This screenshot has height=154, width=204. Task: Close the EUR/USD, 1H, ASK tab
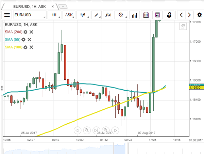point(53,6)
